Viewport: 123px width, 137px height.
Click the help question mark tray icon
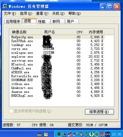tap(46, 135)
